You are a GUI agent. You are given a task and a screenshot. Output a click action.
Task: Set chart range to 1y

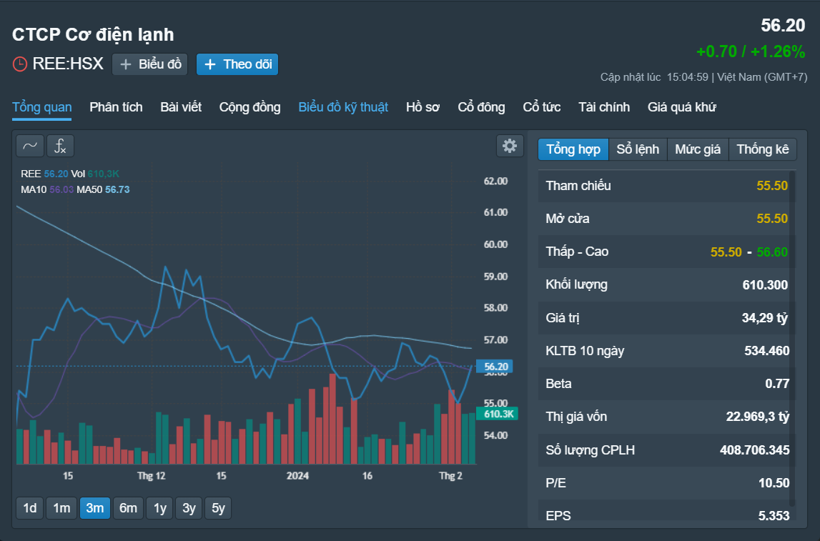(160, 508)
